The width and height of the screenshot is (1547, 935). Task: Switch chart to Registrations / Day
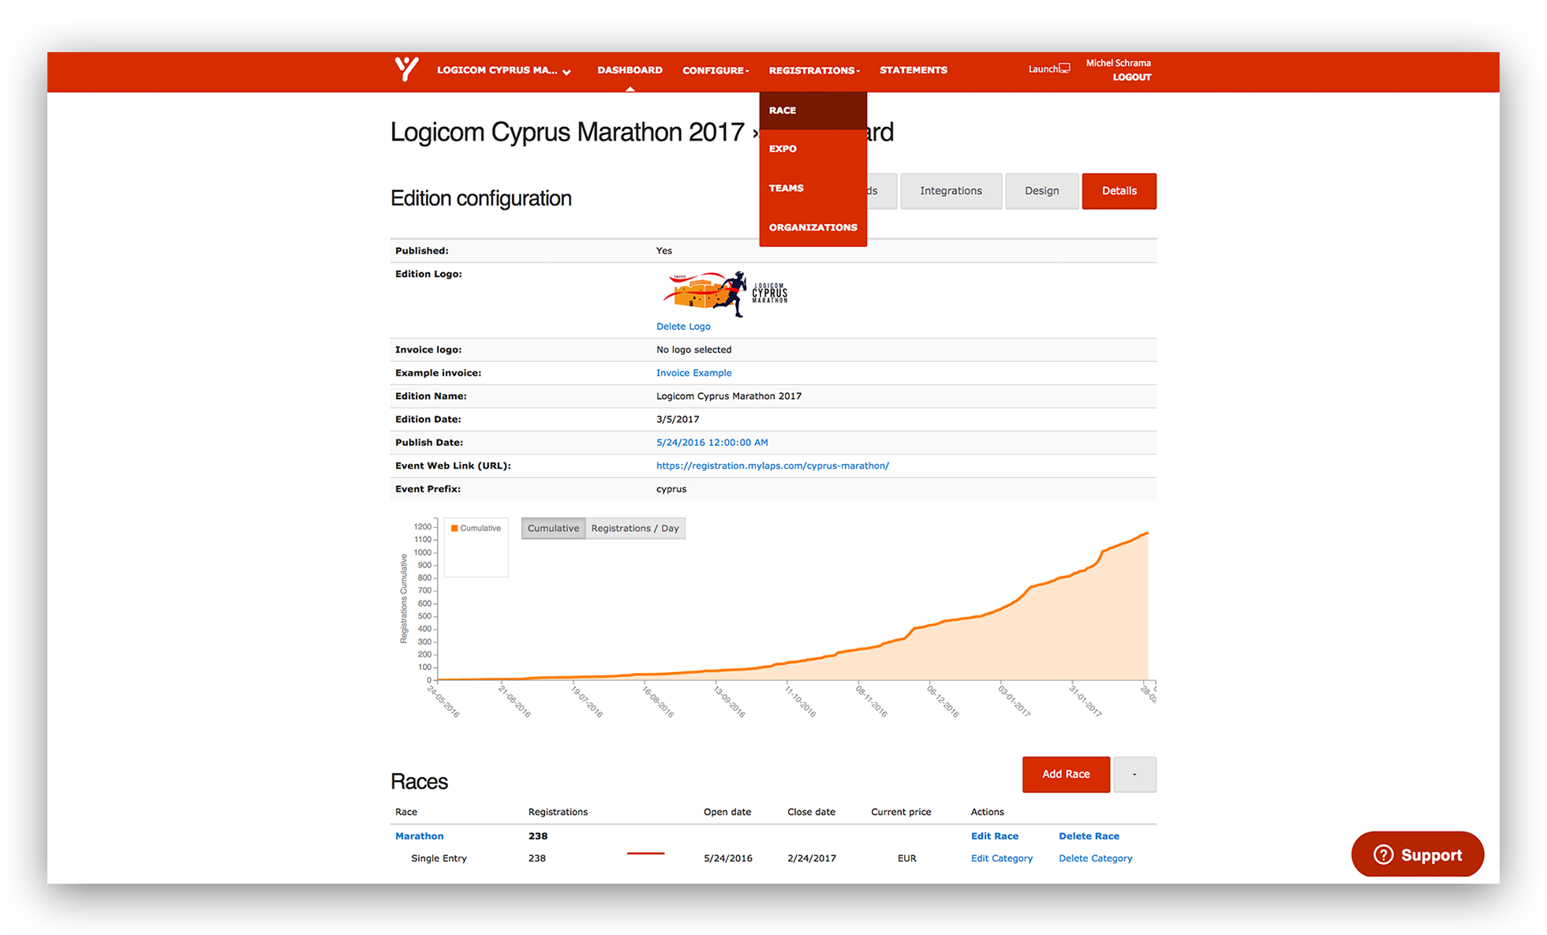(635, 529)
